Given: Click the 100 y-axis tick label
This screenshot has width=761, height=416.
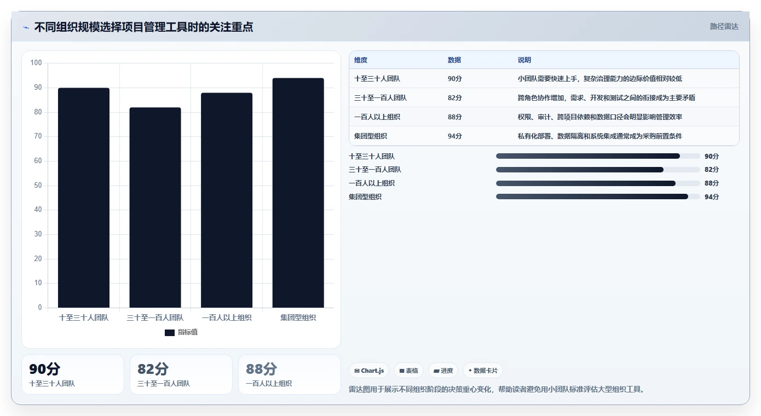Looking at the screenshot, I should coord(36,63).
